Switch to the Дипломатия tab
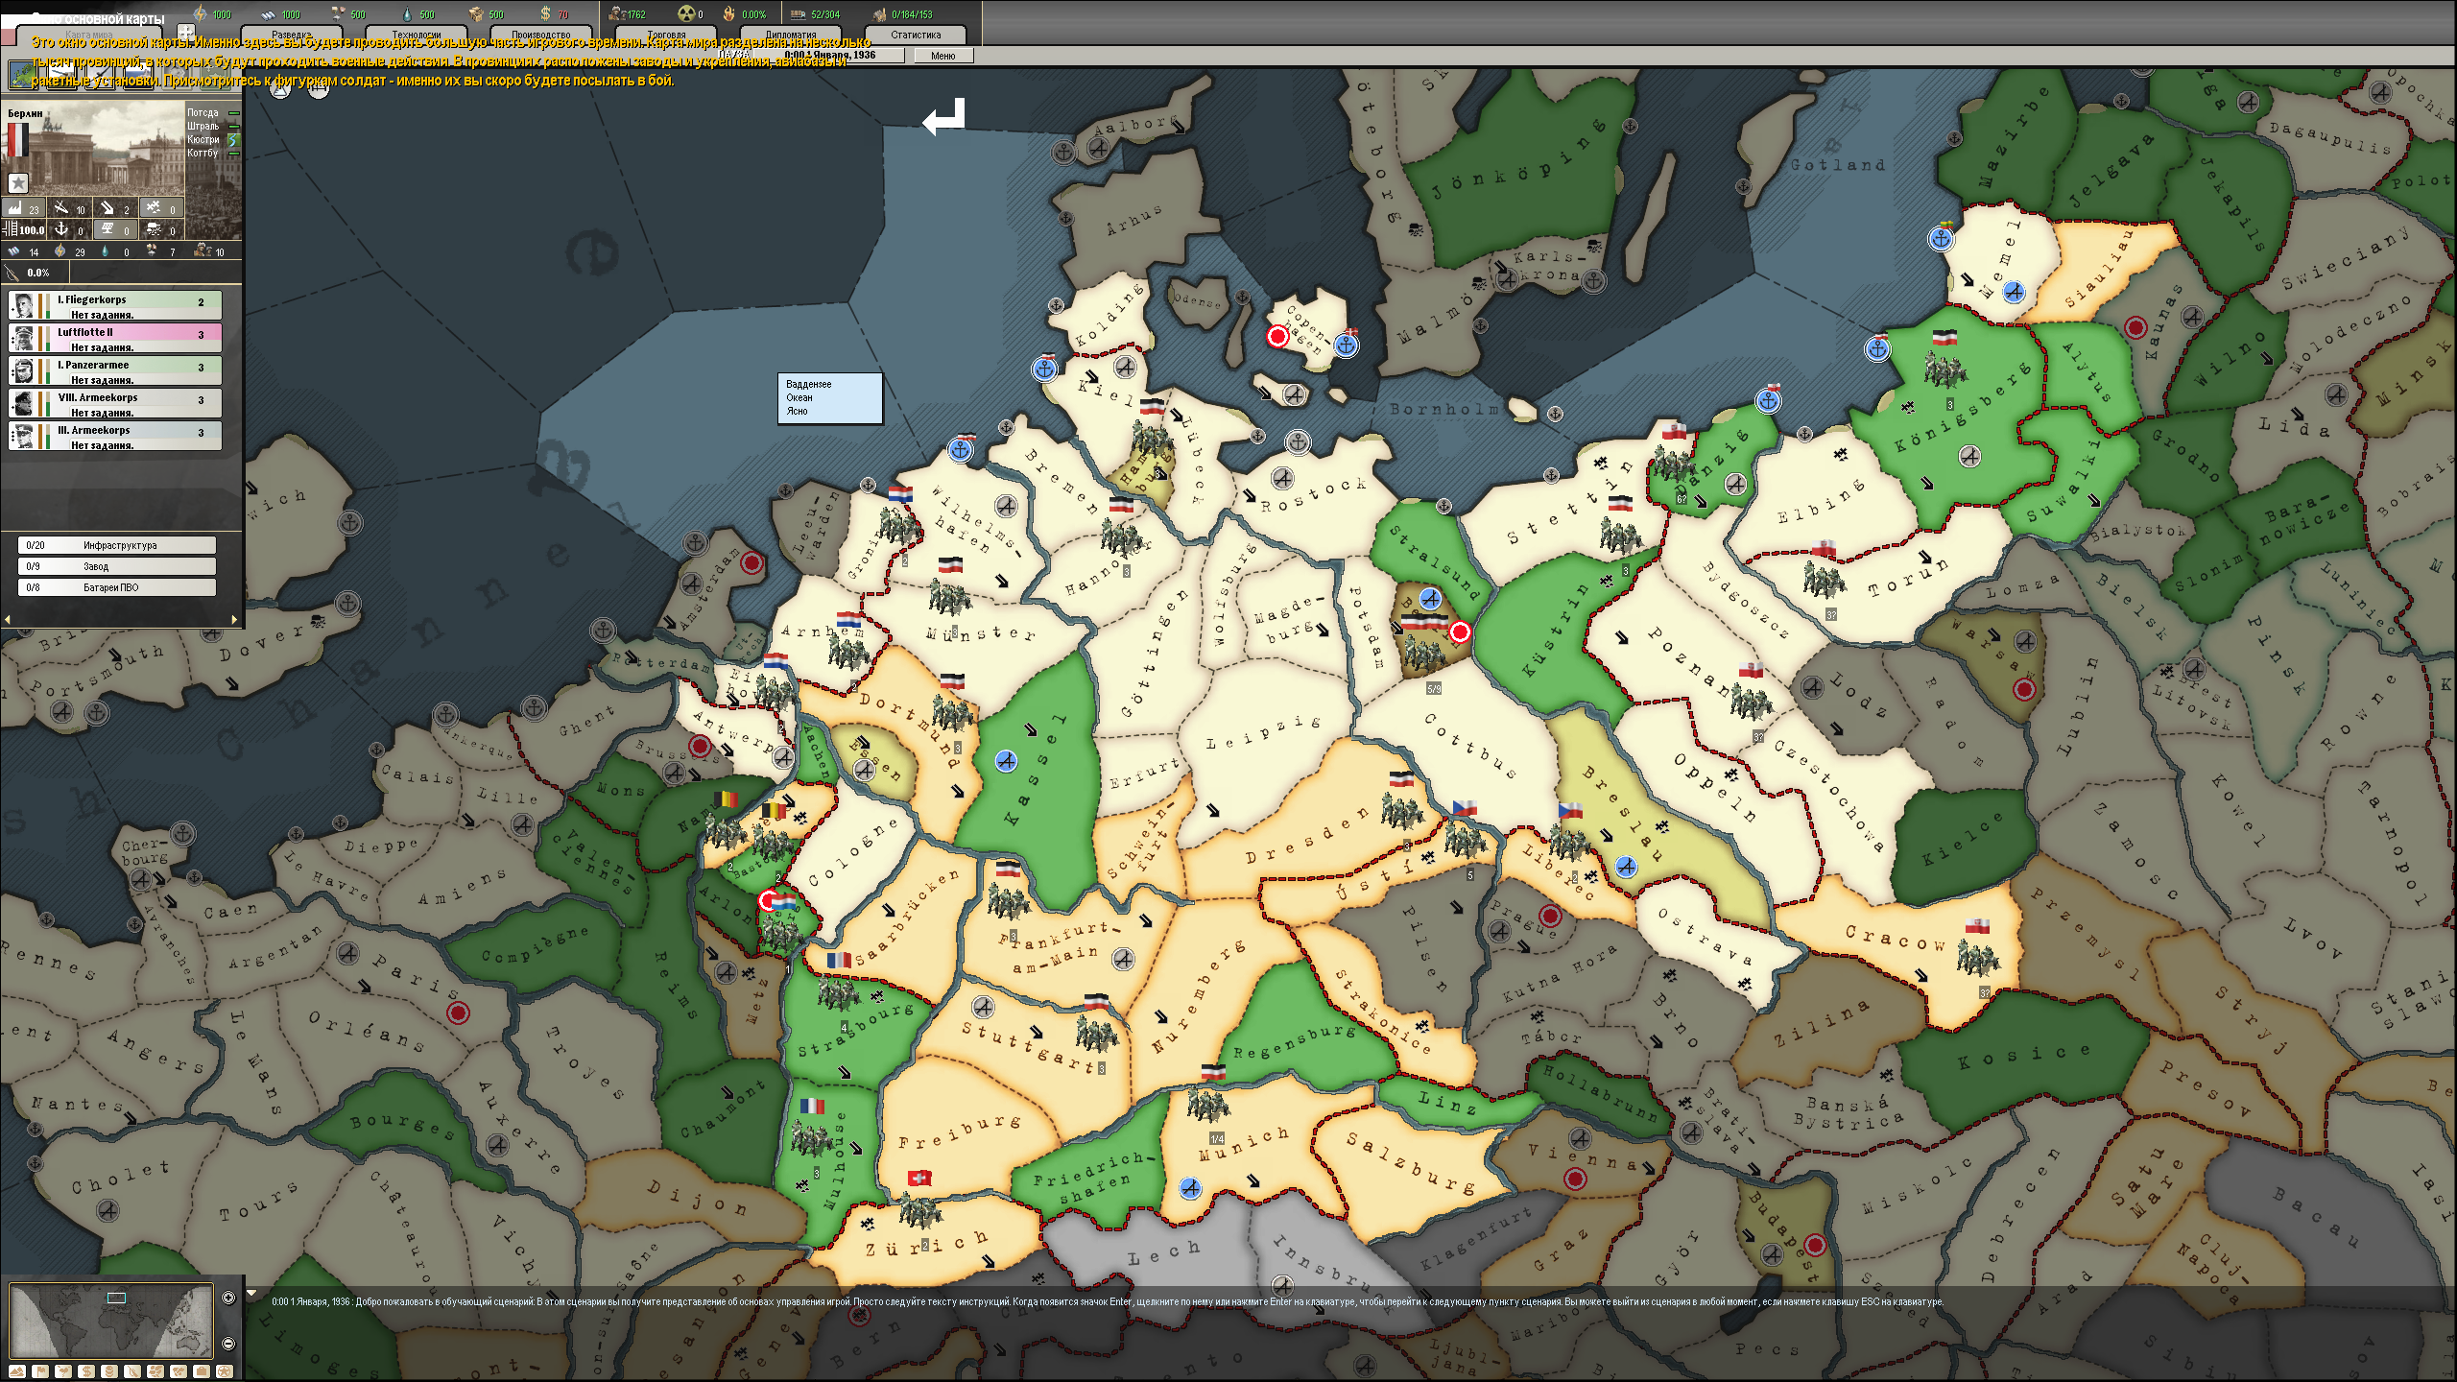The height and width of the screenshot is (1382, 2457). coord(790,35)
